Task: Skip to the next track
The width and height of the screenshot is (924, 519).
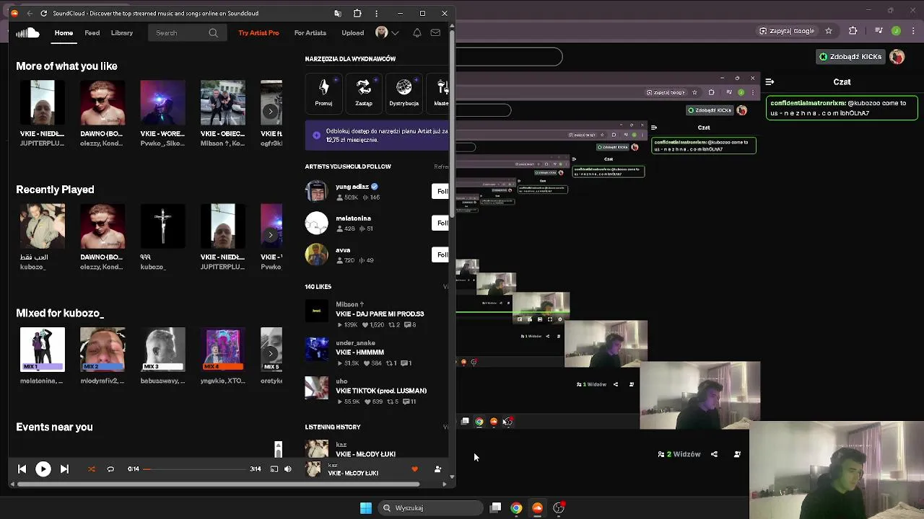Action: [64, 469]
